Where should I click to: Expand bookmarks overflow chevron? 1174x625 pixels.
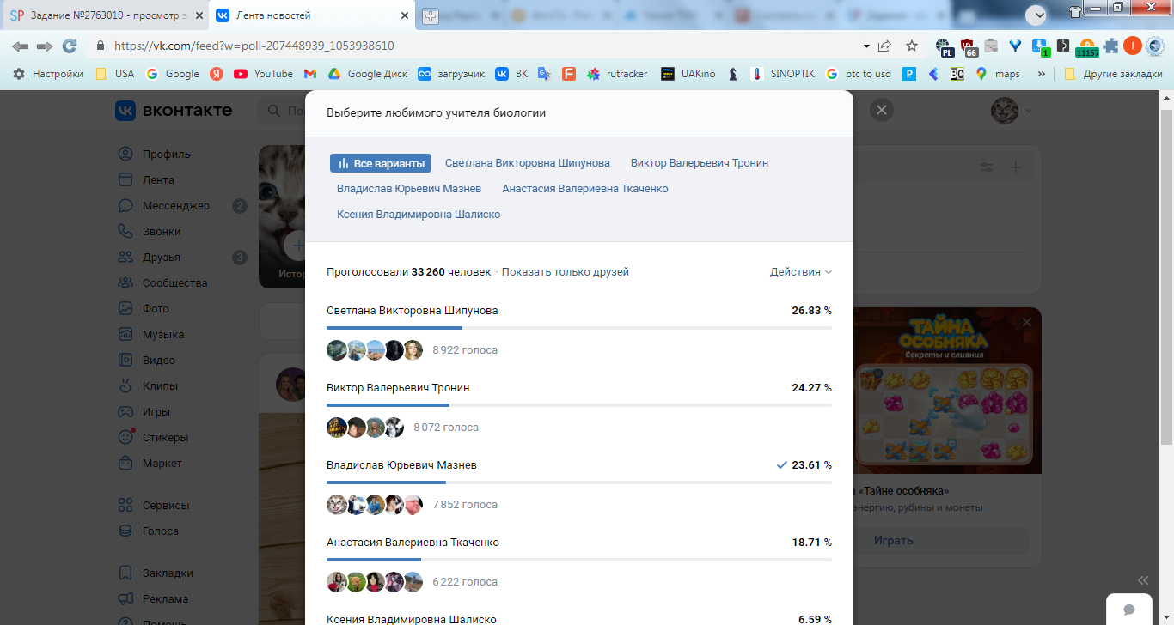1042,74
